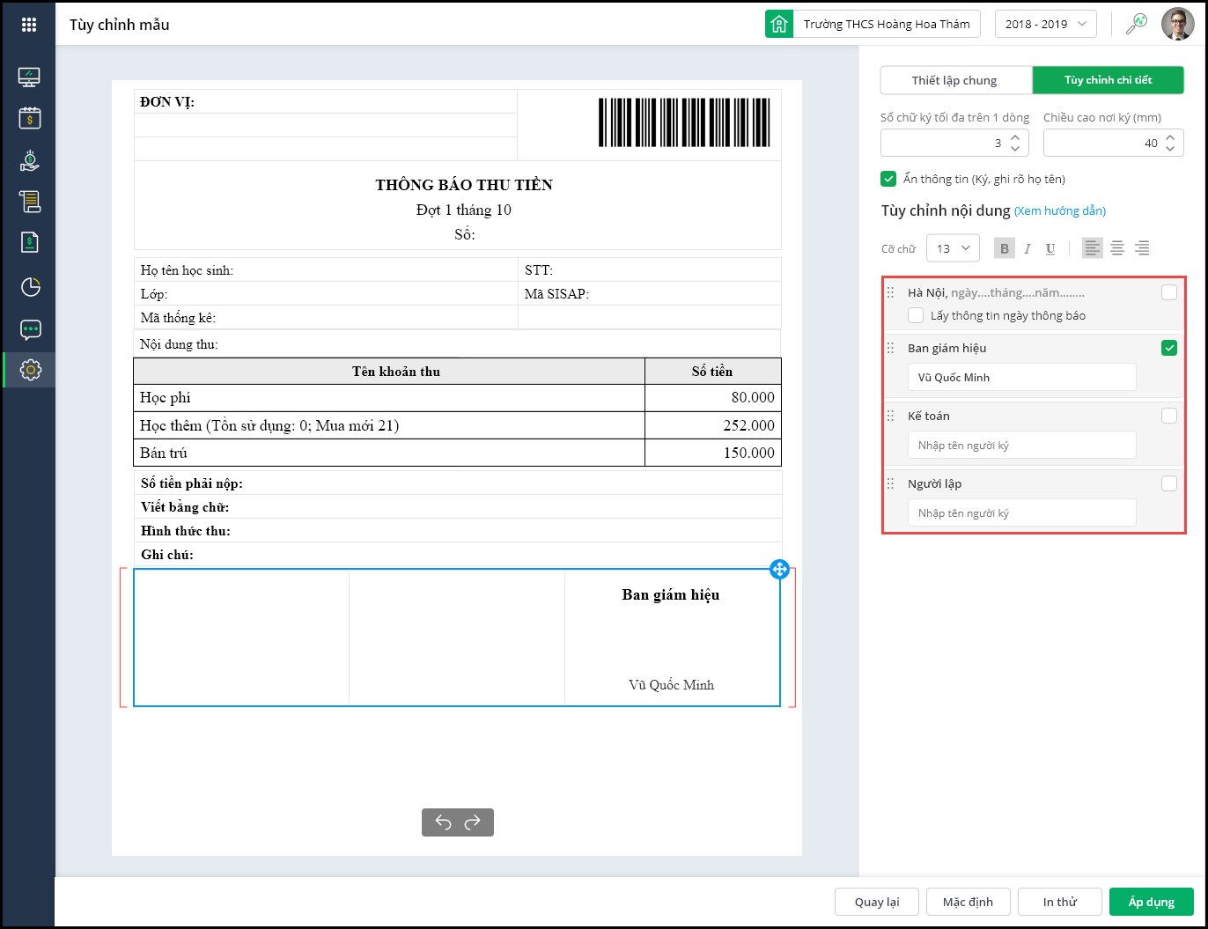Viewport: 1208px width, 929px height.
Task: Uncheck the Ban giám hiệu checkbox
Action: 1168,348
